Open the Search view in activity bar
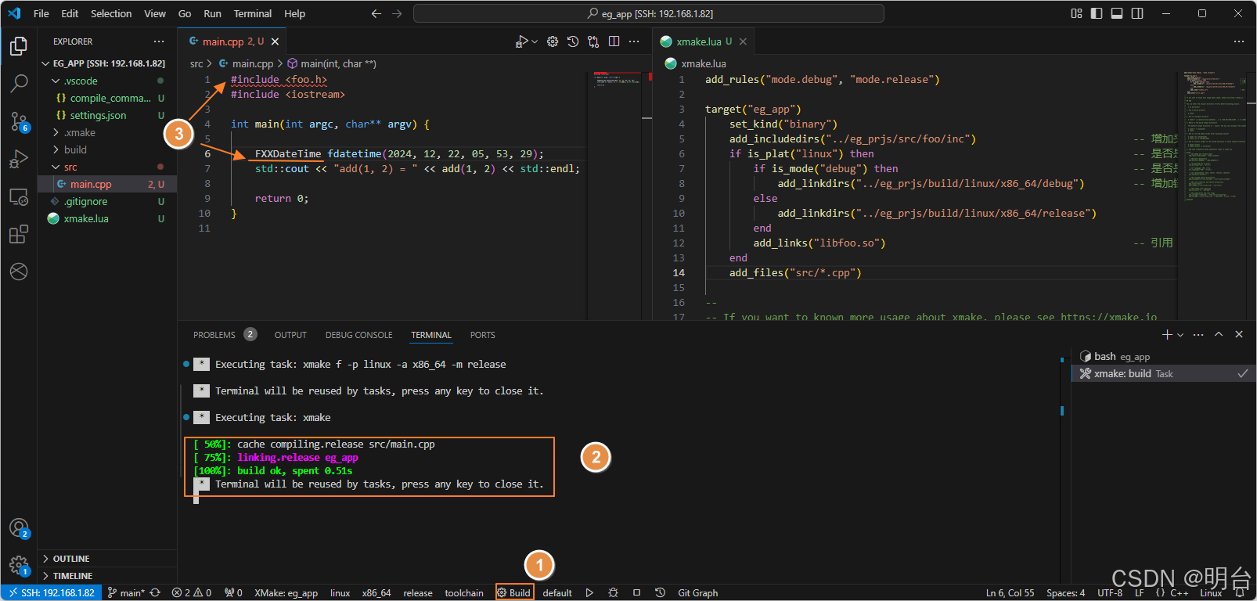The width and height of the screenshot is (1257, 601). 19,83
